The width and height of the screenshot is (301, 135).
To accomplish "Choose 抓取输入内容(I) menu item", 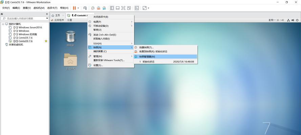I will pos(111,39).
